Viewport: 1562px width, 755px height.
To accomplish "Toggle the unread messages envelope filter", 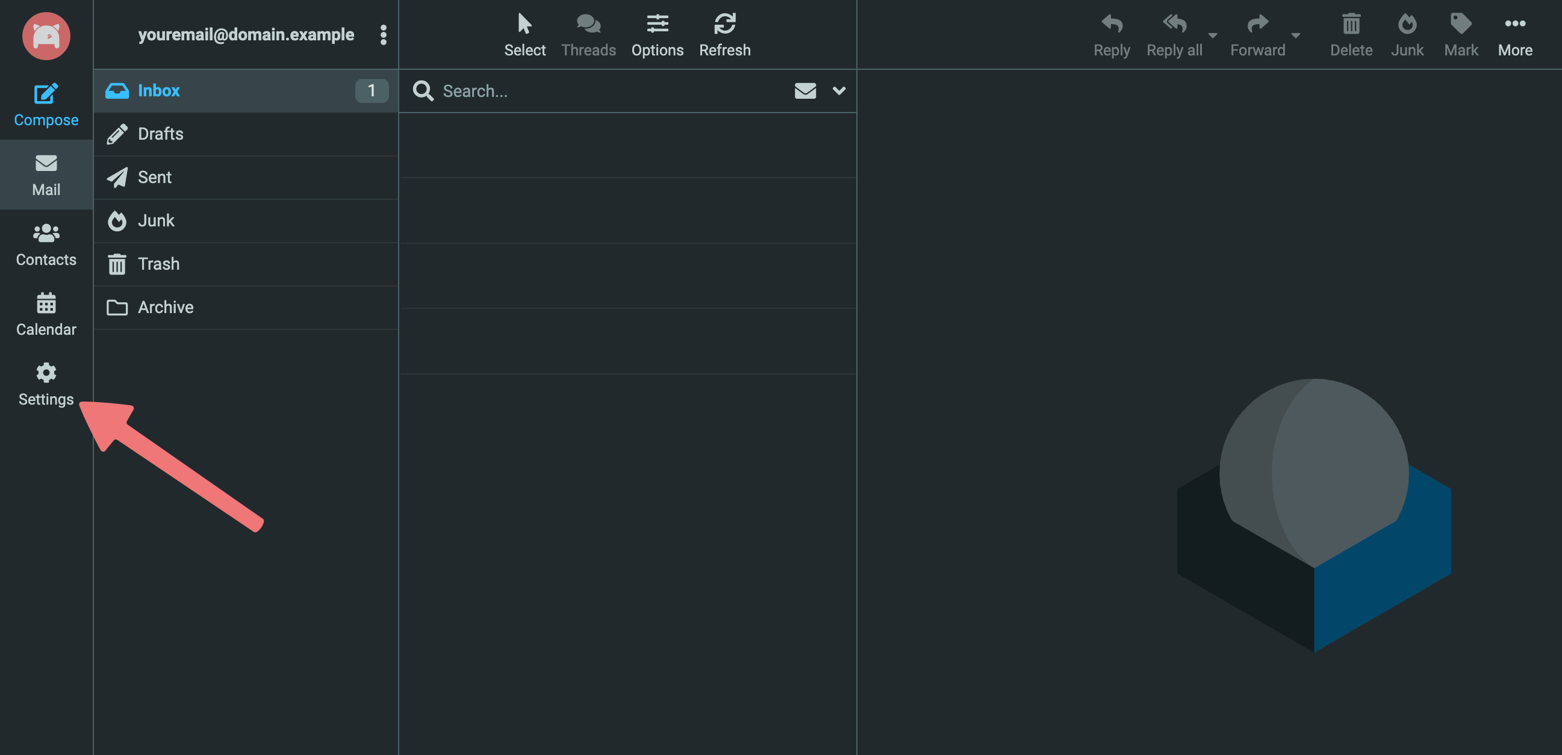I will coord(804,91).
